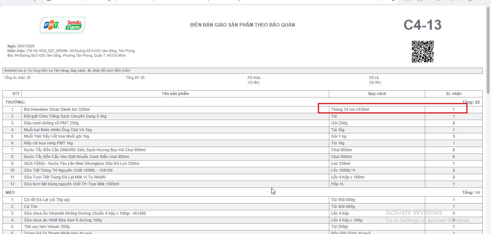The image size is (491, 234).
Task: Click the 'Điểm nhận' HCM_Q07_000949 line
Action: pyautogui.click(x=71, y=51)
